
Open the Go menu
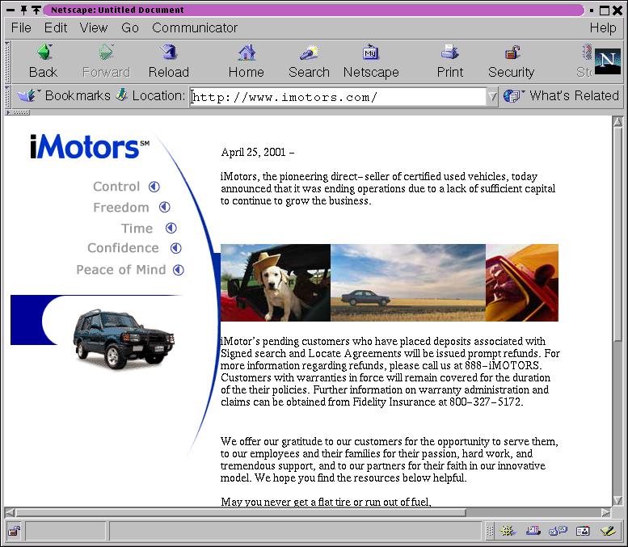click(x=130, y=27)
